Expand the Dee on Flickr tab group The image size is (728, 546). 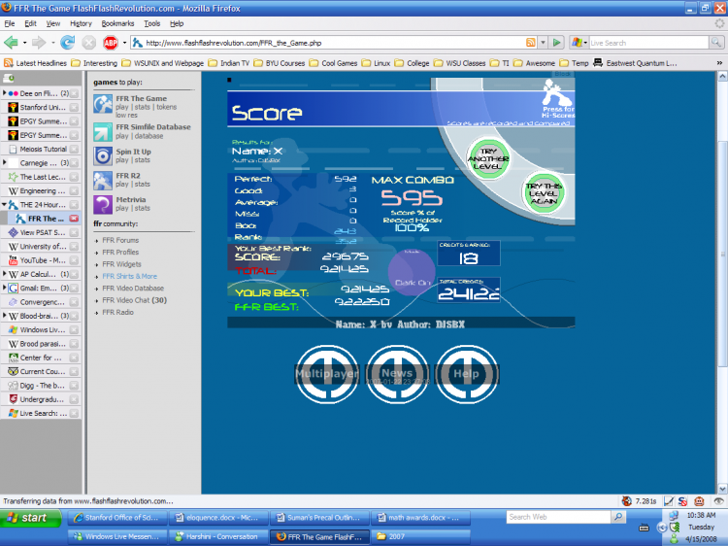click(x=4, y=94)
